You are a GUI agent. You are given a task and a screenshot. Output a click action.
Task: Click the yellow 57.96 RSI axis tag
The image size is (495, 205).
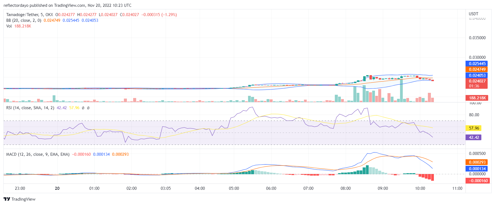[x=473, y=128]
